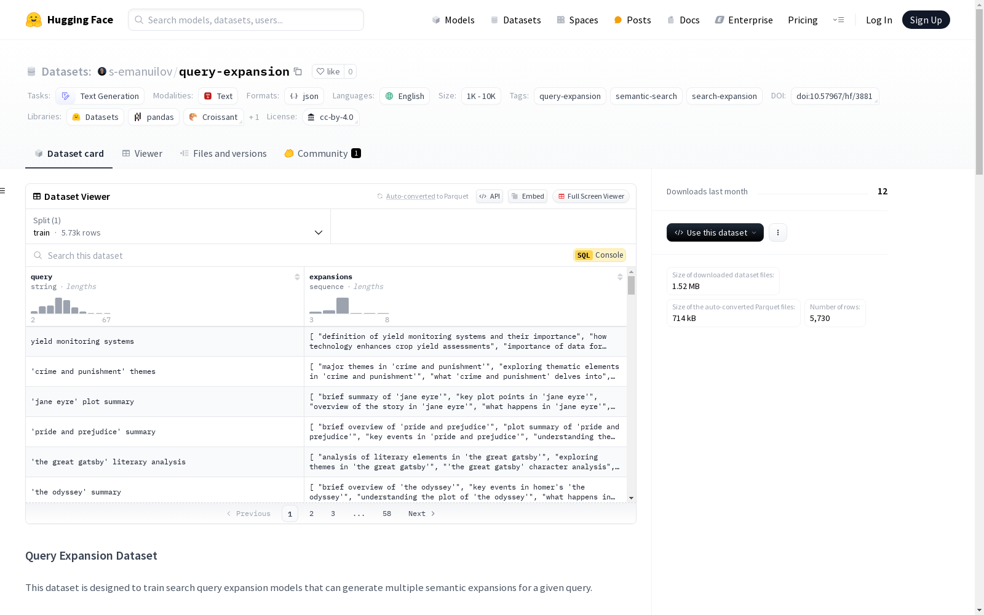
Task: Click the s-emanuilov avatar icon
Action: 102,71
